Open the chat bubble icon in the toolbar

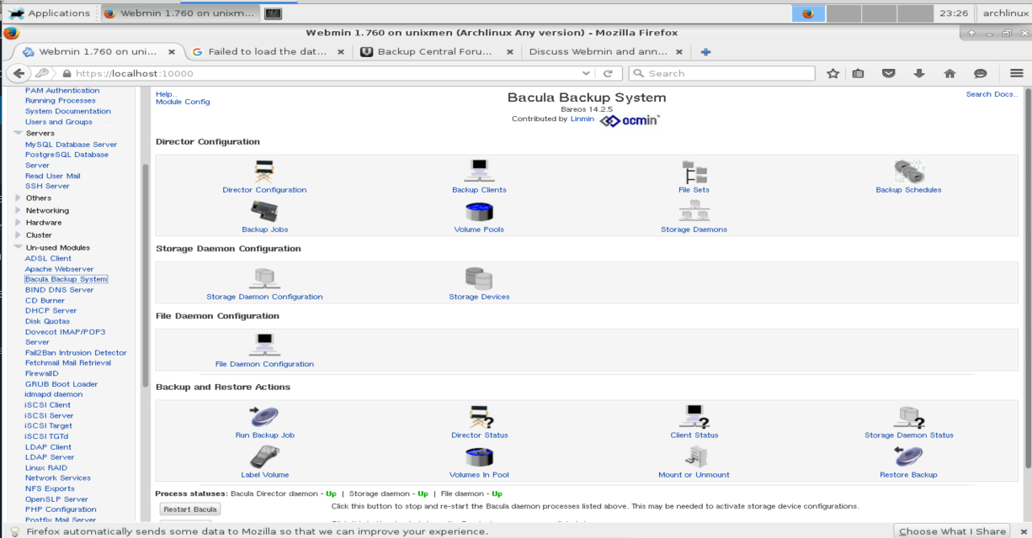[980, 73]
